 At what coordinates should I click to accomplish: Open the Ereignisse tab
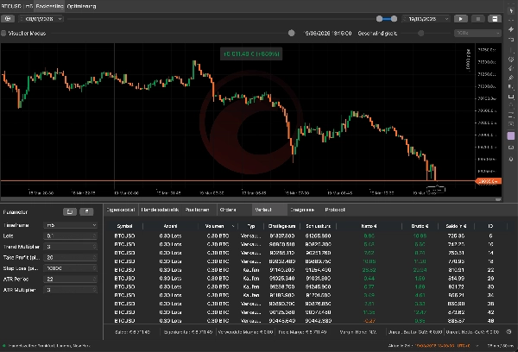click(302, 210)
